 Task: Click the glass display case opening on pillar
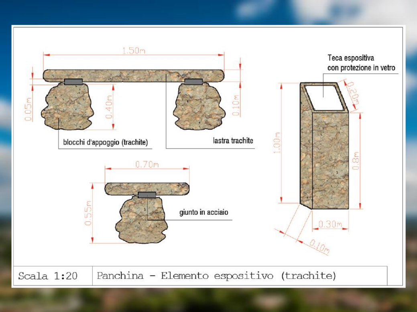pyautogui.click(x=324, y=98)
